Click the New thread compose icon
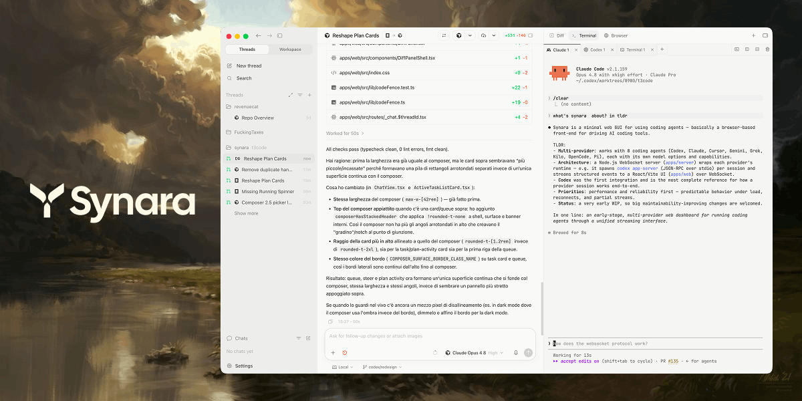The height and width of the screenshot is (401, 802). (229, 65)
